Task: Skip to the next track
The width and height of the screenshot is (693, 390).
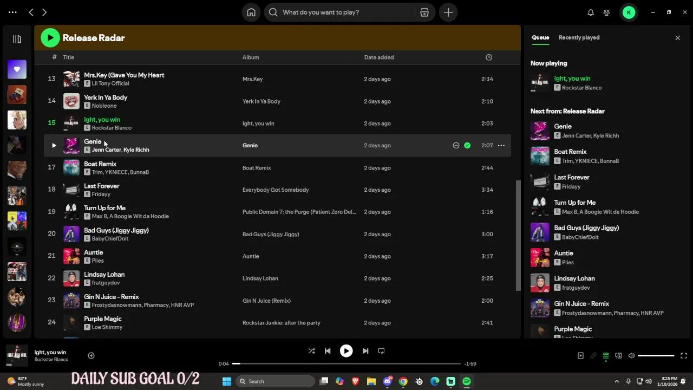Action: (365, 351)
